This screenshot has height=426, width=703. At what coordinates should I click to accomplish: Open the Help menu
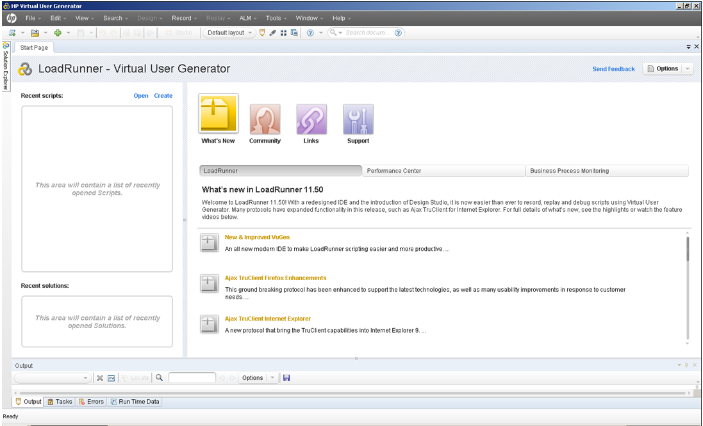[342, 18]
